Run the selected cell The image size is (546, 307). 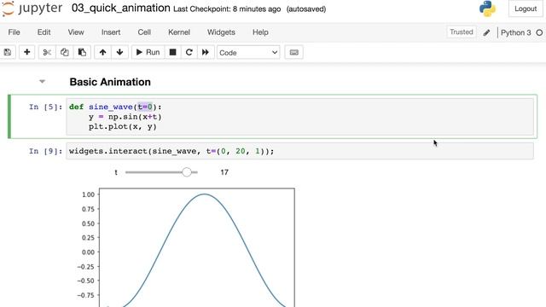(148, 52)
